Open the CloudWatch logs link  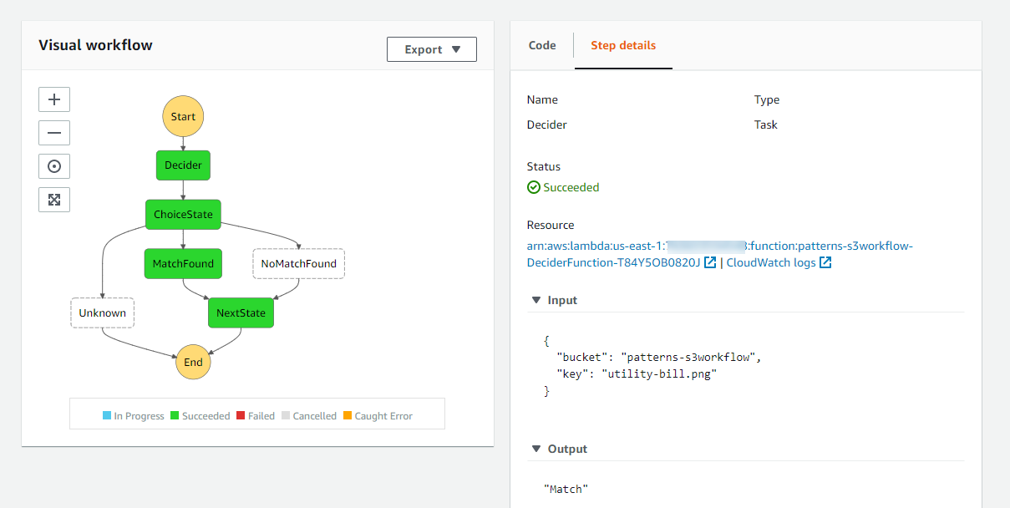(771, 263)
